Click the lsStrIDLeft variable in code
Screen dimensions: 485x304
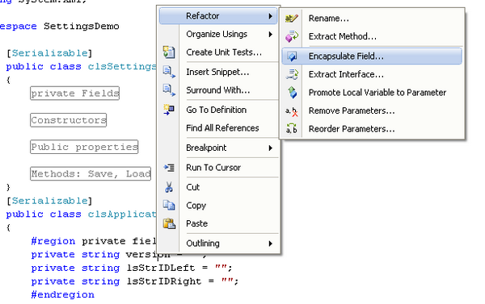(x=161, y=268)
